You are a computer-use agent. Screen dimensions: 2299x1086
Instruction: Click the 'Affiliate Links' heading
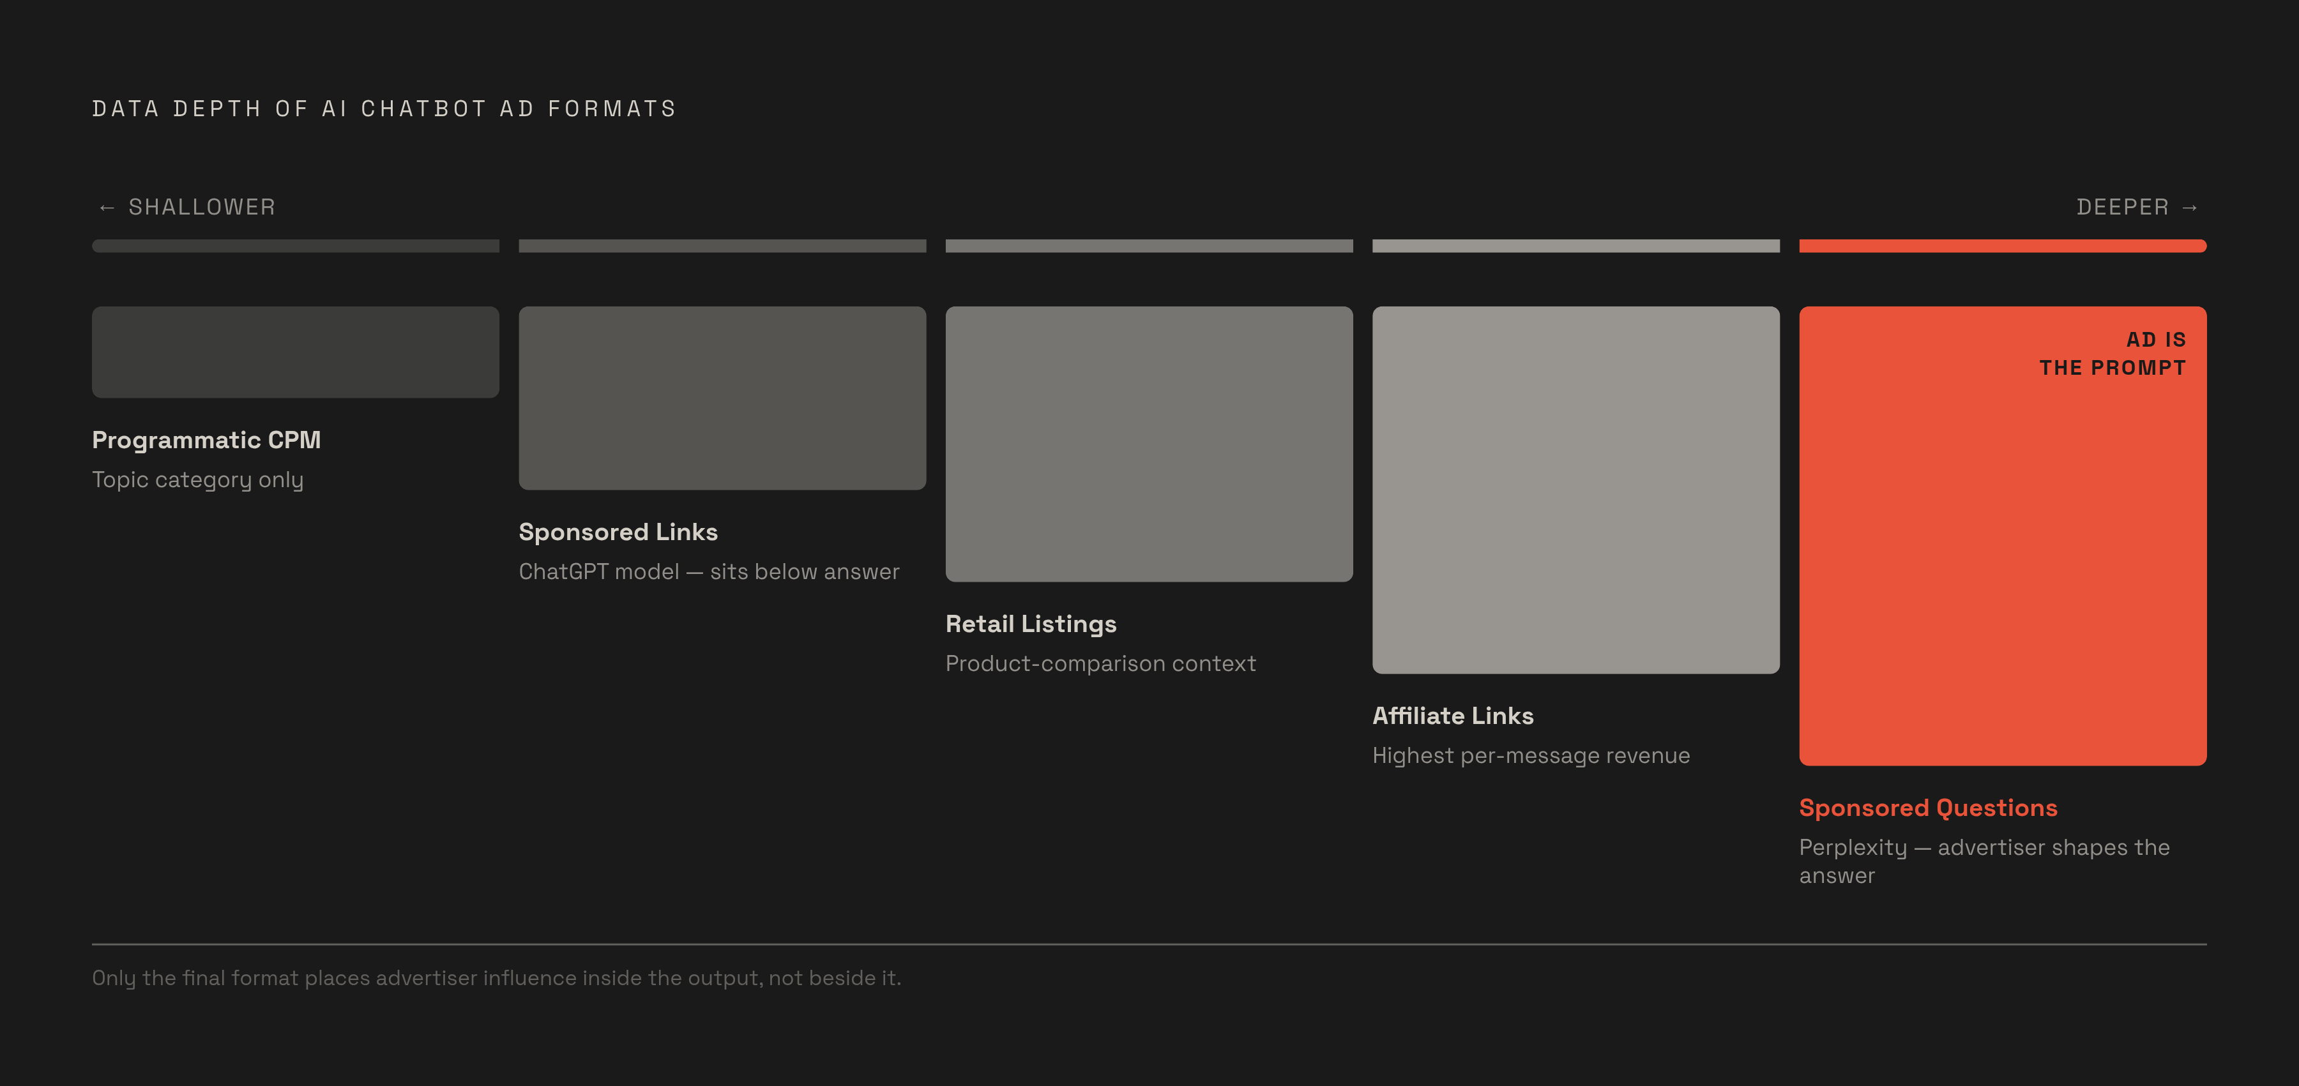[1453, 716]
